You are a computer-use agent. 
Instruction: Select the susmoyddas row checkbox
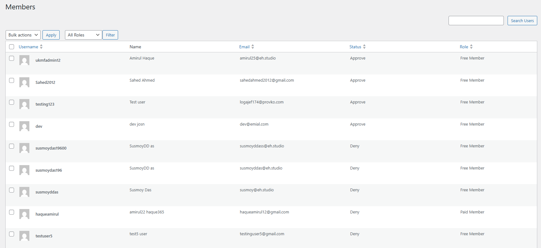pos(12,190)
